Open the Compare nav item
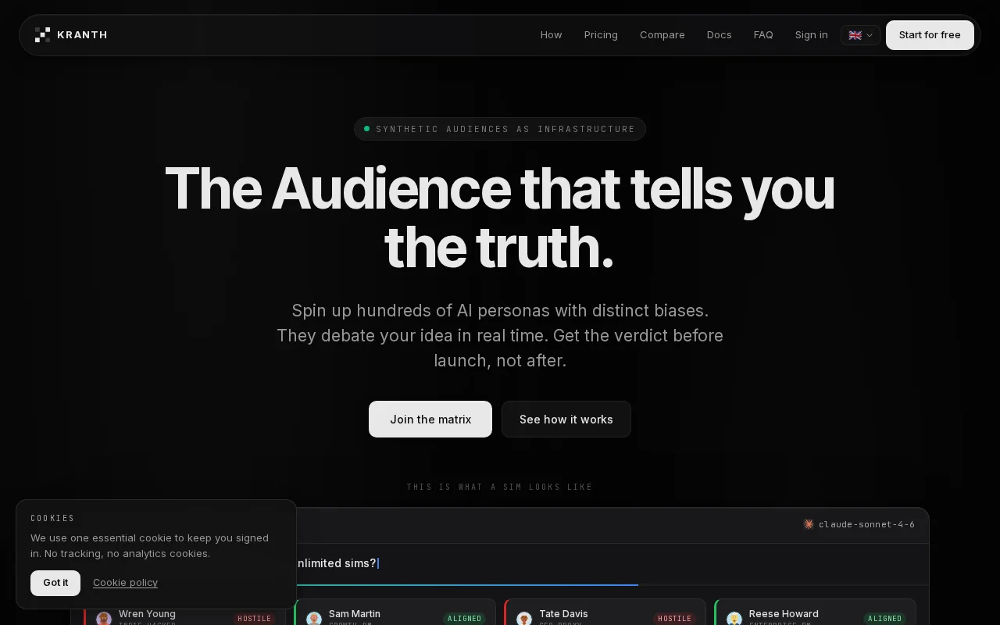 [x=662, y=35]
